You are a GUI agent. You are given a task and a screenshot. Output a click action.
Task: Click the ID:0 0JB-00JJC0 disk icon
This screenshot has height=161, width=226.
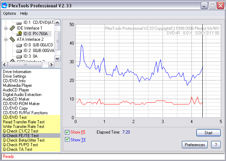pyautogui.click(x=19, y=45)
